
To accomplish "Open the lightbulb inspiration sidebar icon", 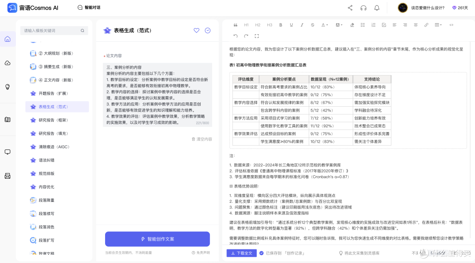I will [7, 87].
